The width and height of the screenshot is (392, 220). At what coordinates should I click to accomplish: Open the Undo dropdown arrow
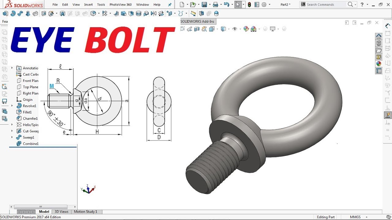tap(232, 5)
